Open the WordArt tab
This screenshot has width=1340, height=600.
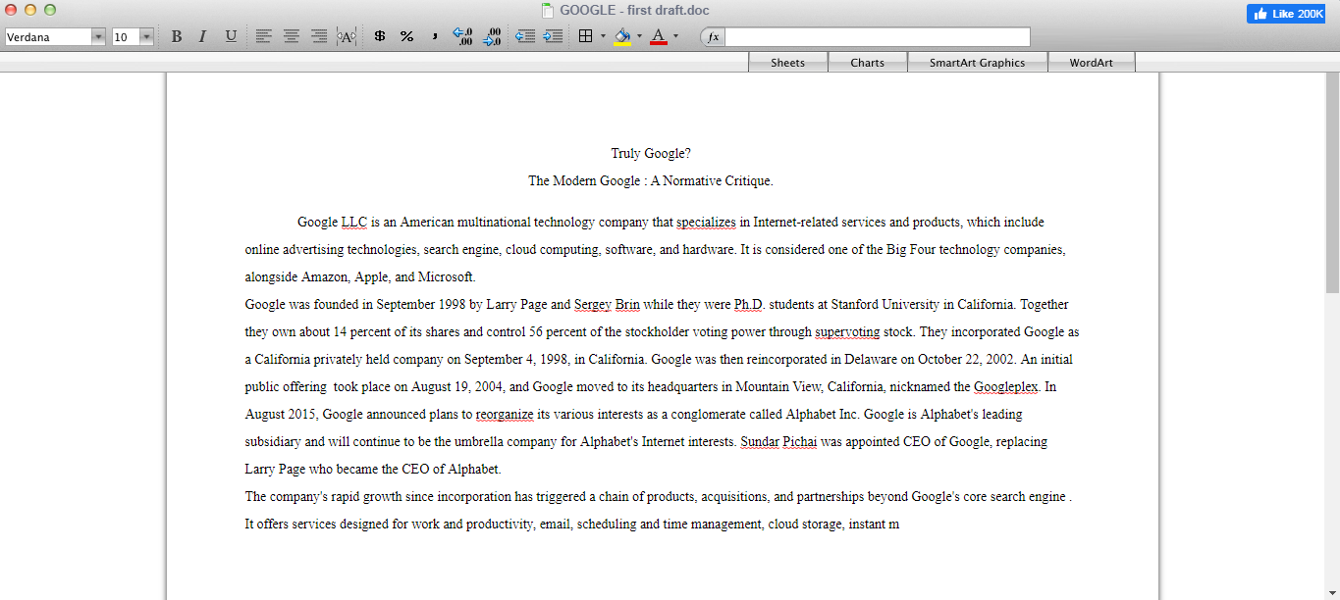(x=1091, y=62)
